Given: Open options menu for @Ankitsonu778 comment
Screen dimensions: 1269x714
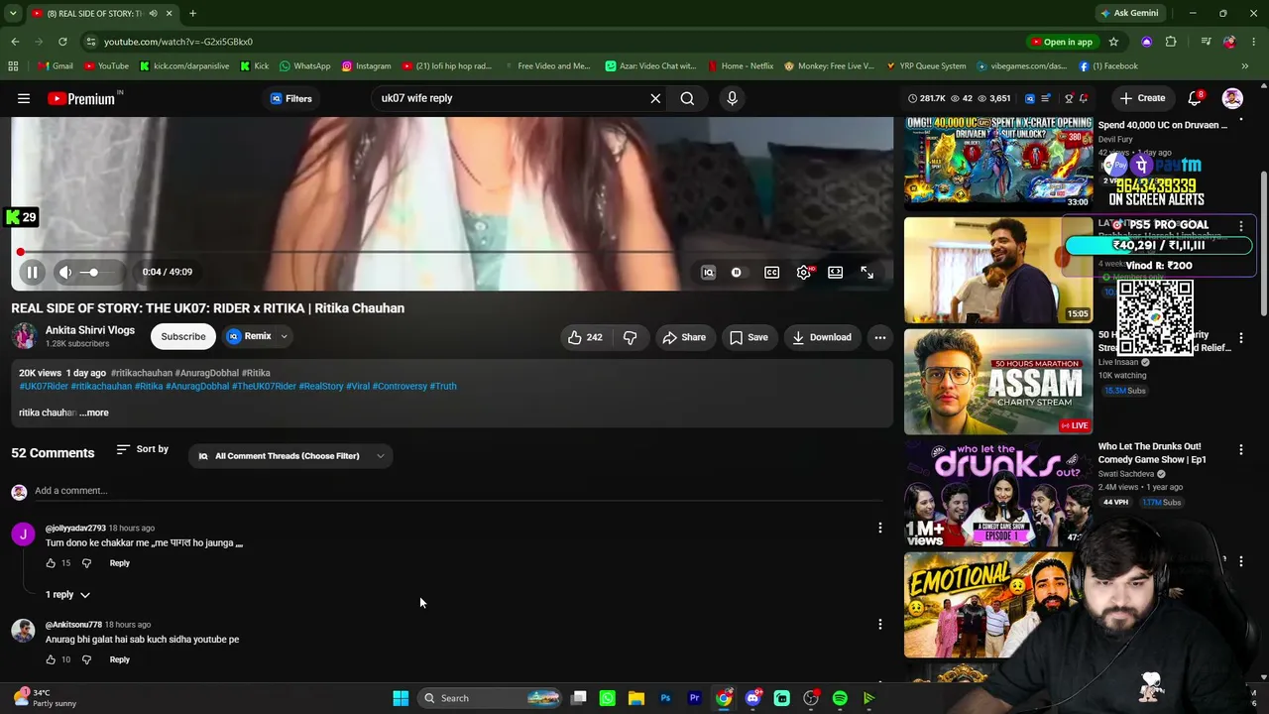Looking at the screenshot, I should (x=879, y=624).
